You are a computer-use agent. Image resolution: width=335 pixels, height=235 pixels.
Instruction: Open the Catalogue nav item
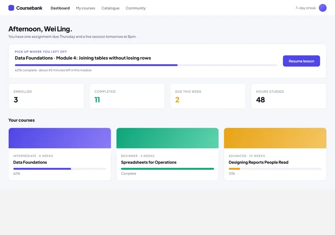(110, 8)
